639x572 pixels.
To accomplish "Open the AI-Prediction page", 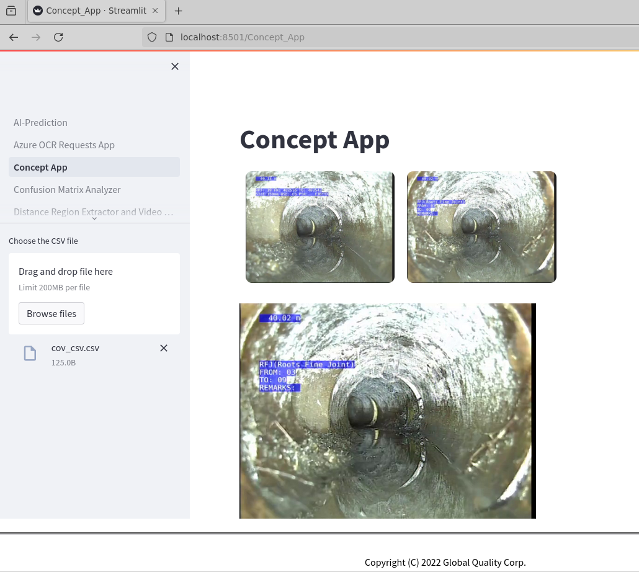I will 40,123.
